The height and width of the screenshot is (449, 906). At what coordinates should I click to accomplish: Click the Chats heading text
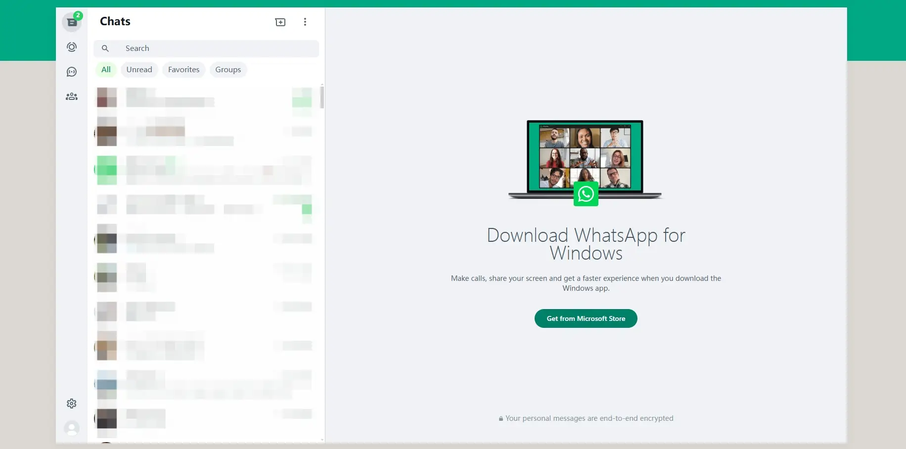[x=115, y=21]
